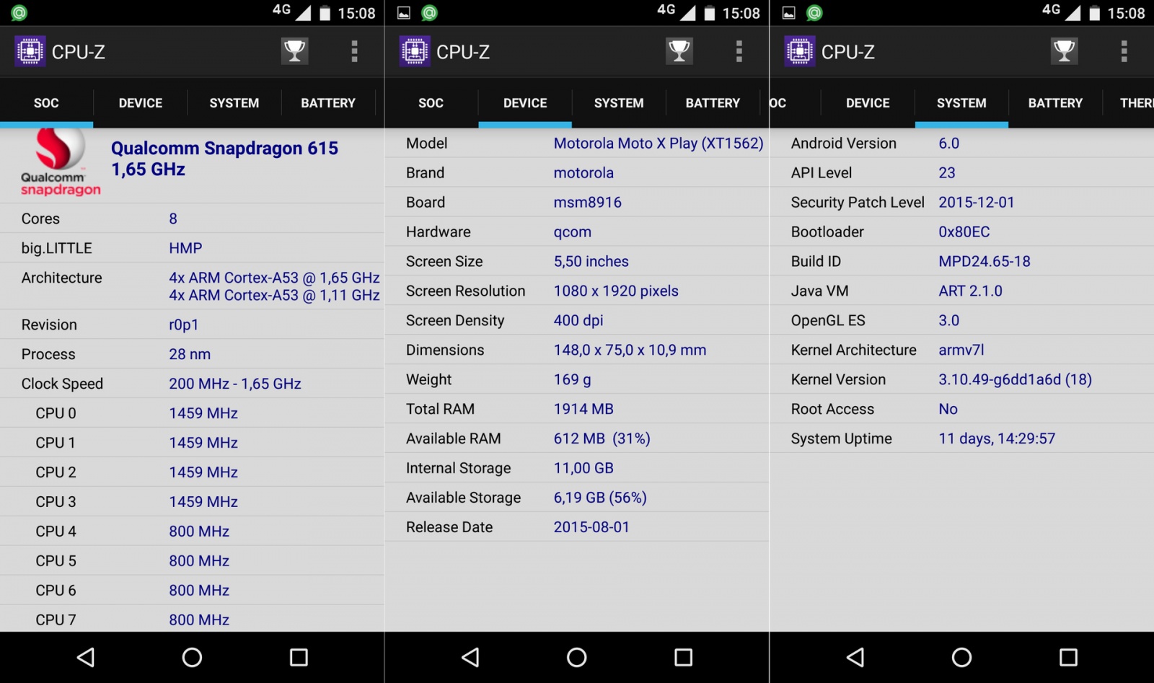Tap the Android Version value 6.0

[949, 144]
